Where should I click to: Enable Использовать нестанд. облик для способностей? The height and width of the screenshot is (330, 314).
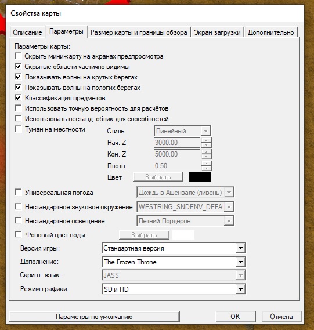18,118
